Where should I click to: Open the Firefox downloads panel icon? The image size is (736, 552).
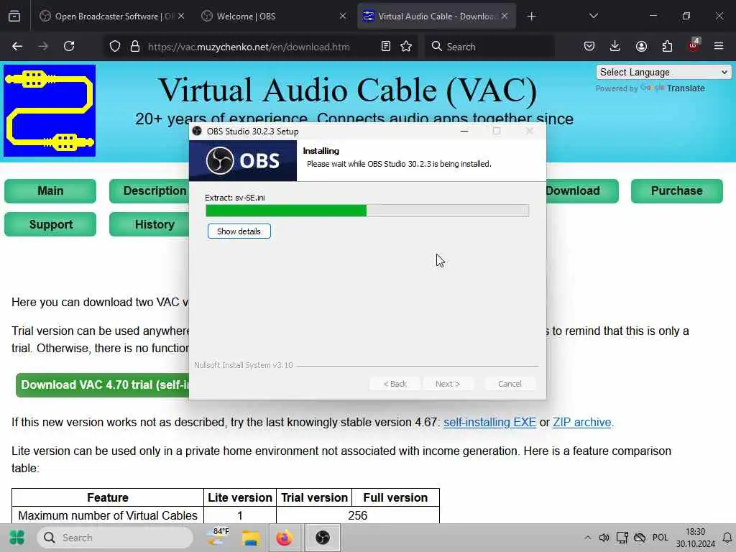coord(615,47)
